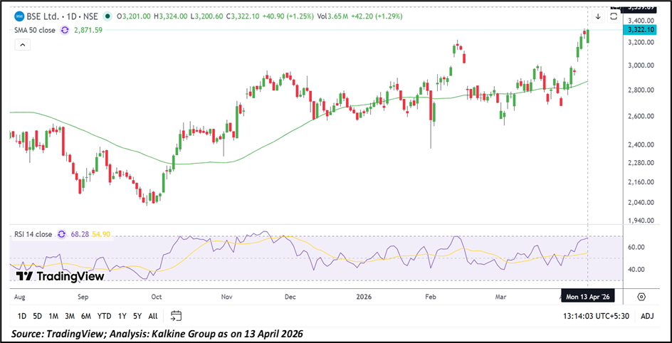Click the fullscreen frame icon

click(613, 16)
